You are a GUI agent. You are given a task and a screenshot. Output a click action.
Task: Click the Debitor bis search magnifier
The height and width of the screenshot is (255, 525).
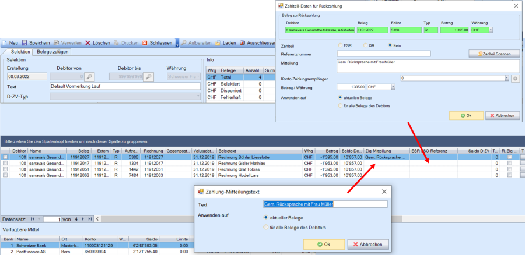(x=149, y=76)
